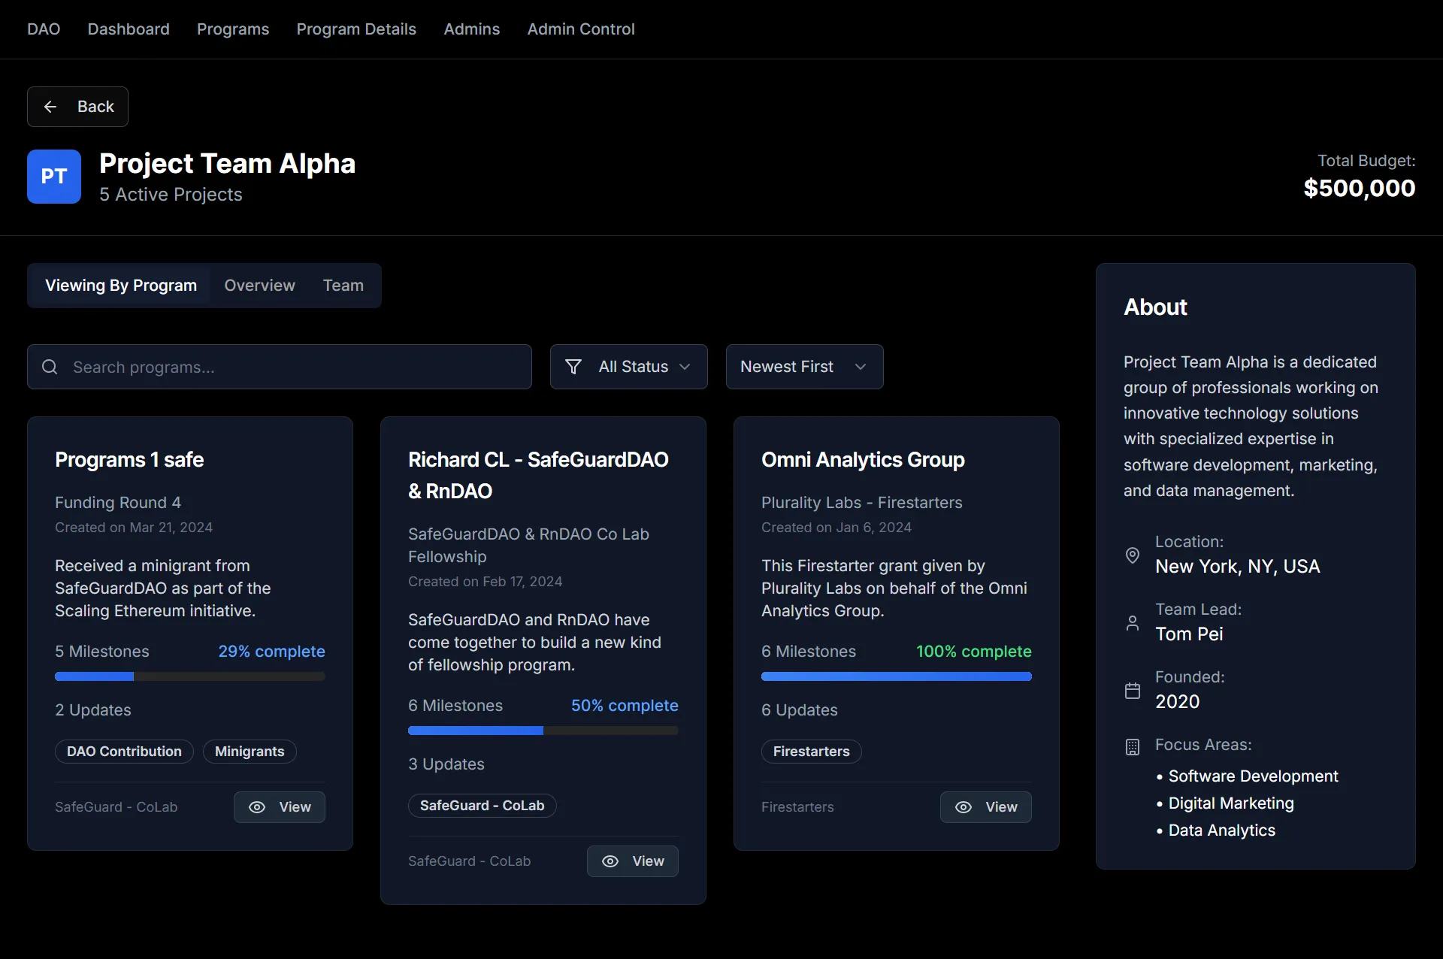Click Created on Feb 17, 2024 date

485,582
